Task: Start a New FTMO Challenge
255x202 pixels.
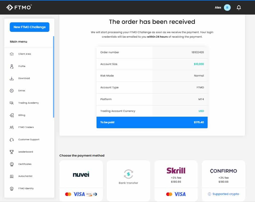Action: click(x=30, y=27)
